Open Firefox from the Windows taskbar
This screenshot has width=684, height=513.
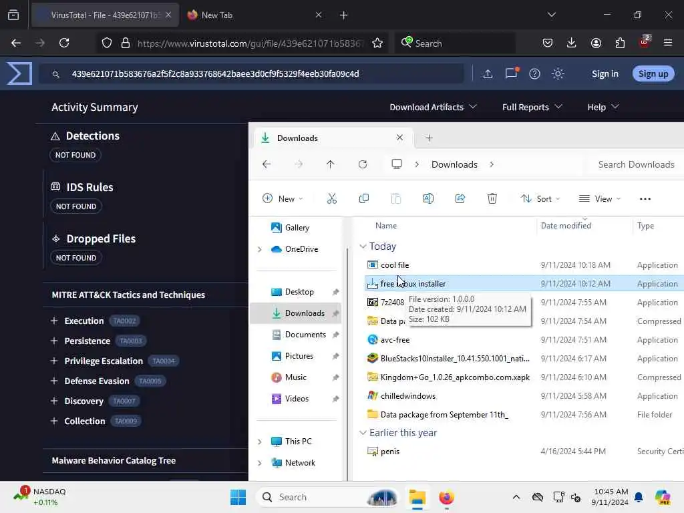tap(446, 497)
